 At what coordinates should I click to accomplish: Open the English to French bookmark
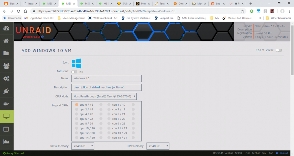point(39,18)
